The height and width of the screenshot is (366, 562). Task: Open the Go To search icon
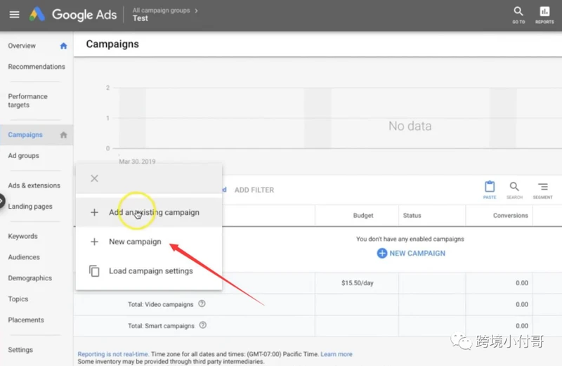point(518,15)
